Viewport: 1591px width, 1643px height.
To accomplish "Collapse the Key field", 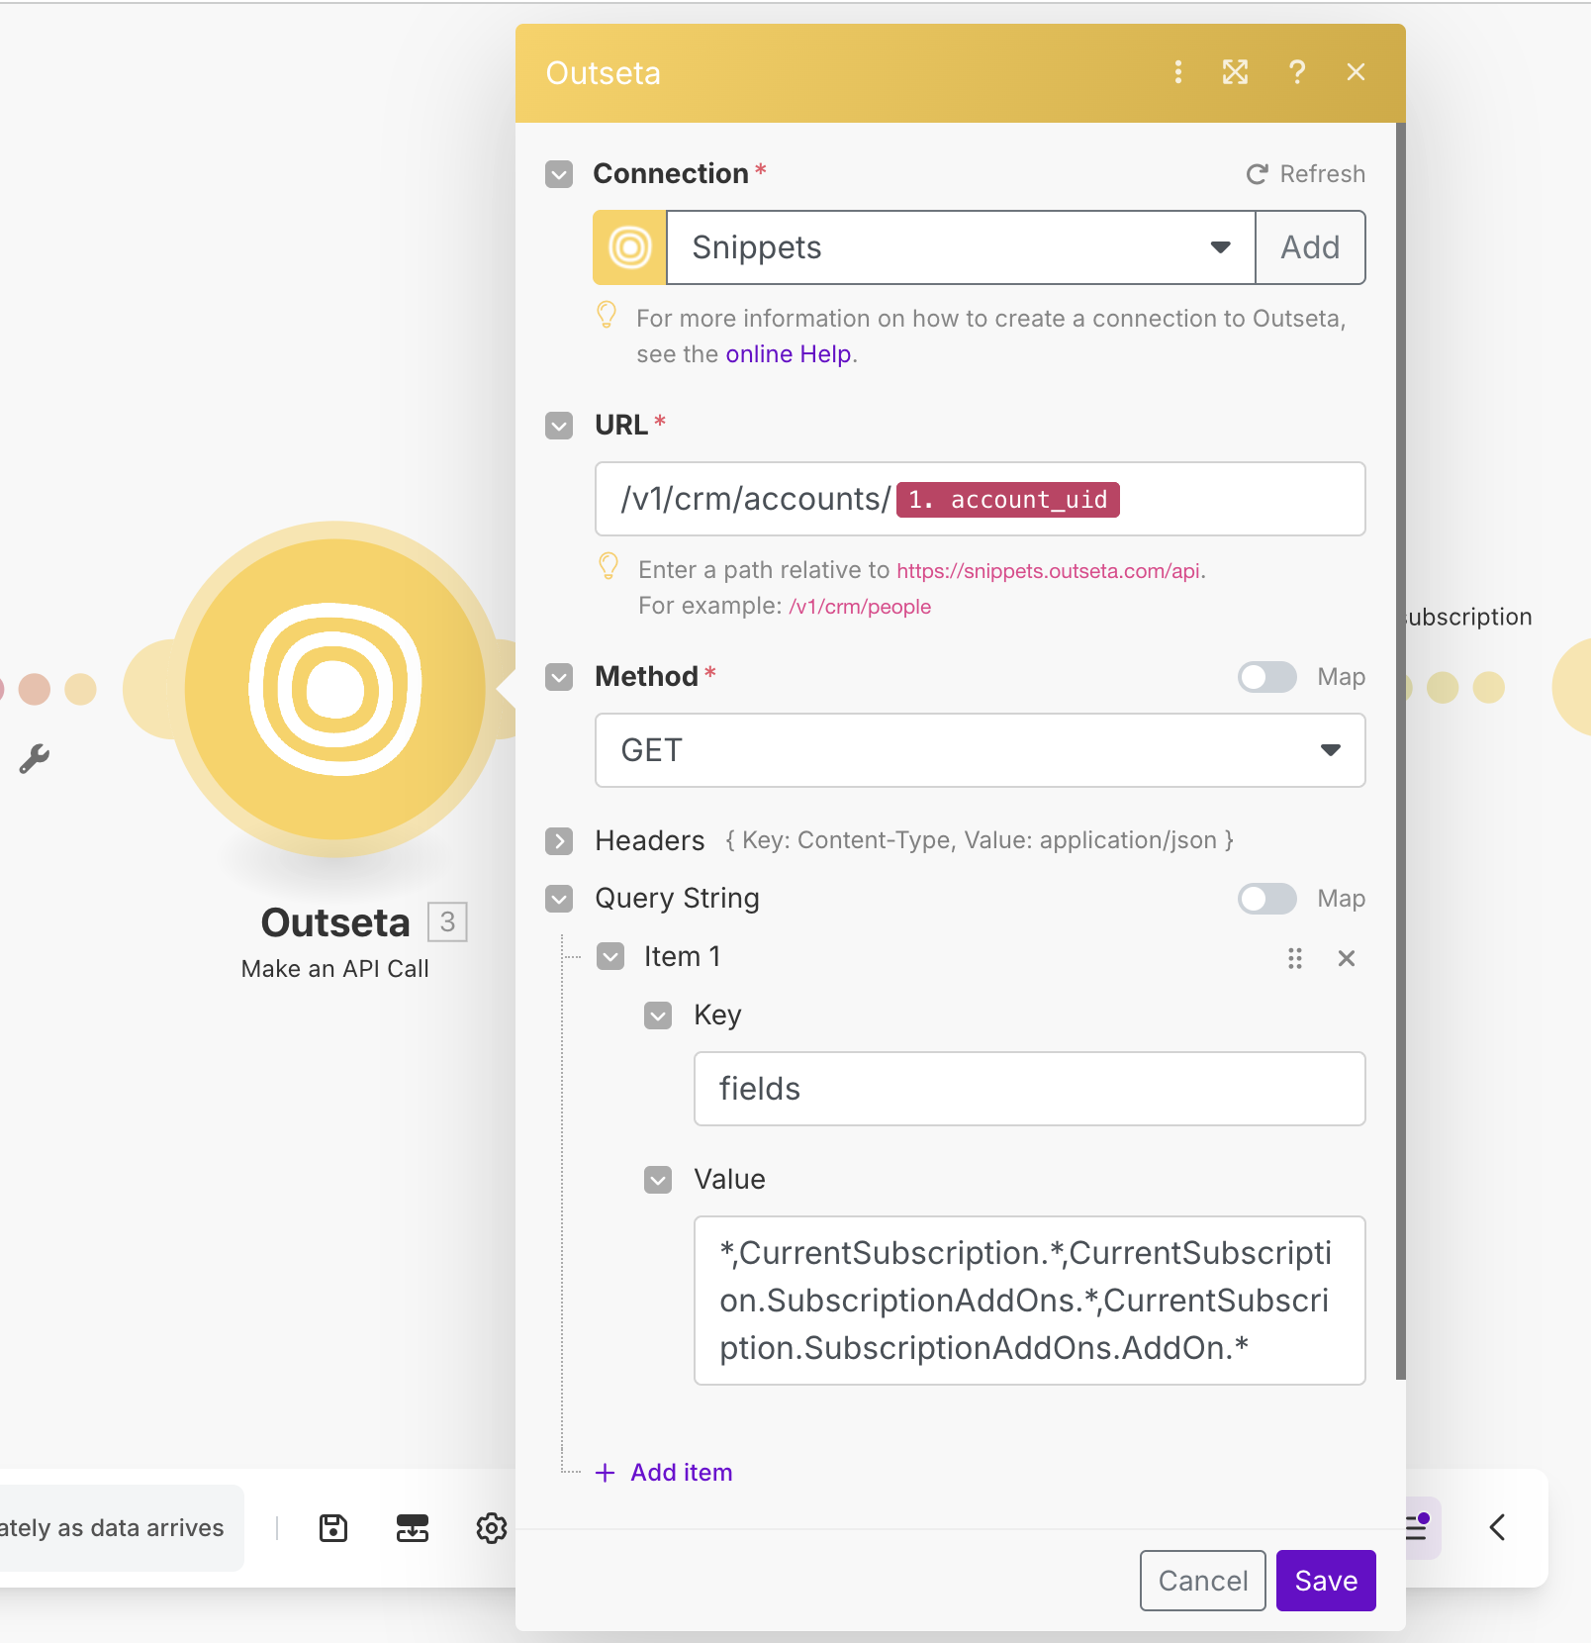I will [658, 1015].
